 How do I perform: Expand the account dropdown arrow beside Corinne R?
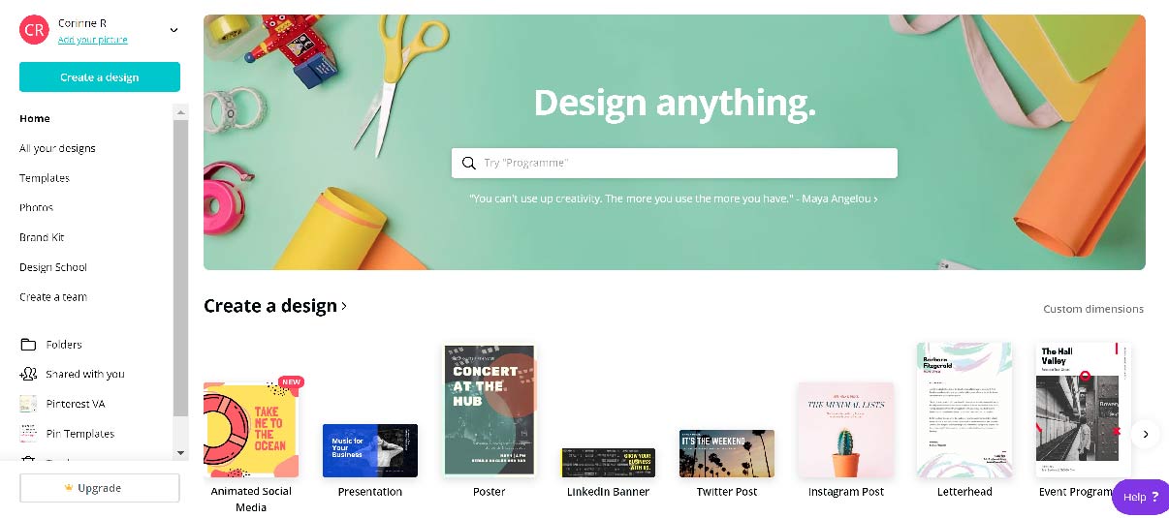174,30
